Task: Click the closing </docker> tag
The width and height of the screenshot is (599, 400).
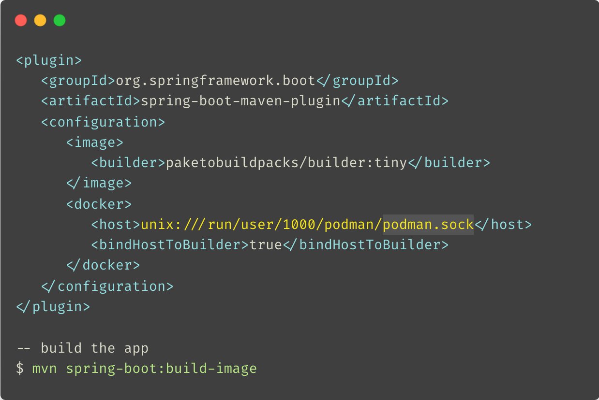Action: click(103, 265)
